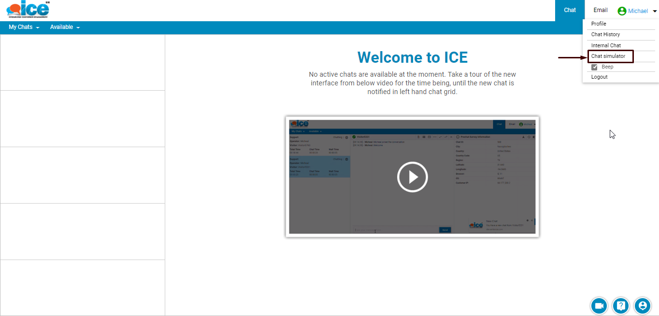Click the blue video camera button

tap(599, 305)
